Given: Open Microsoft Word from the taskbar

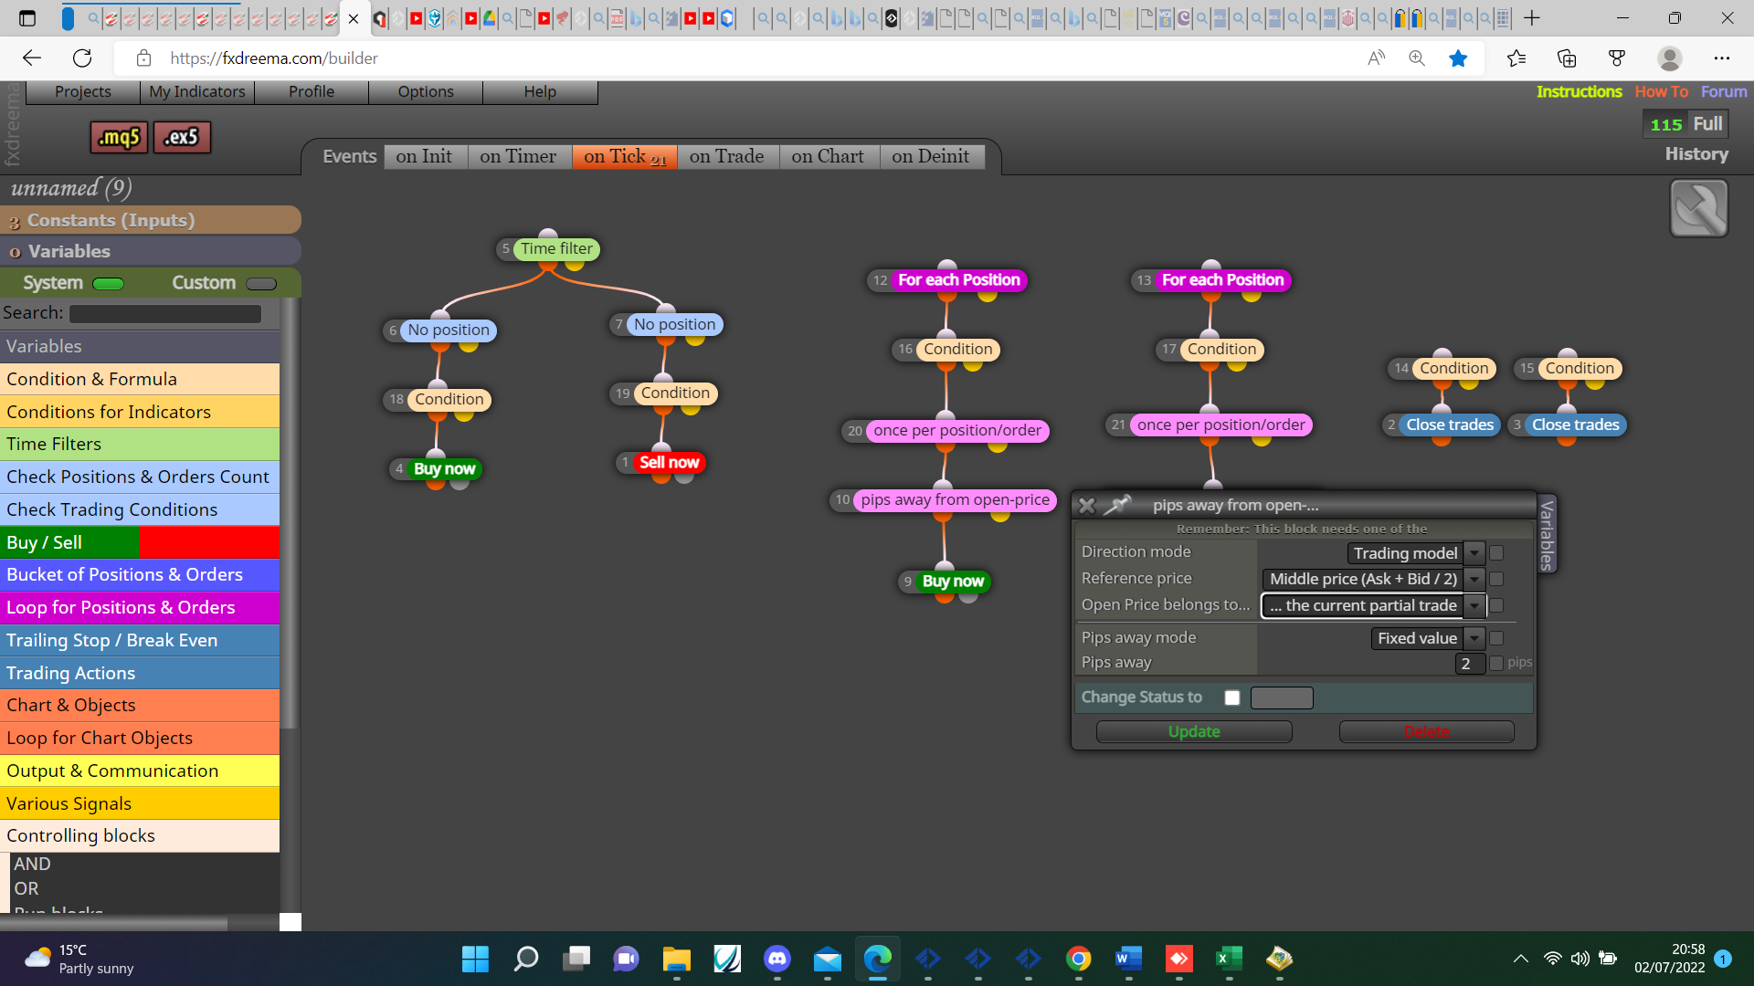Looking at the screenshot, I should (1129, 959).
